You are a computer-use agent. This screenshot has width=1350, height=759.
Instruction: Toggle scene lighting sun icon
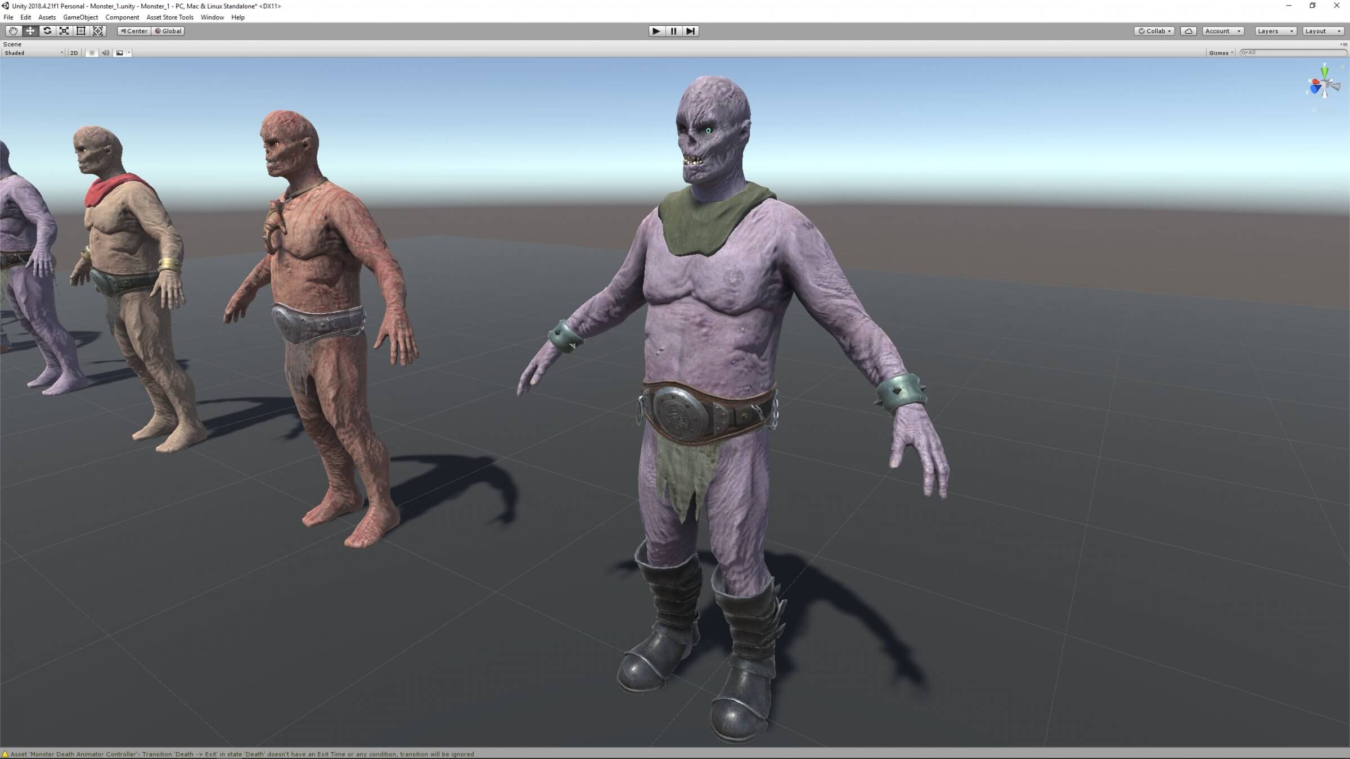point(92,53)
